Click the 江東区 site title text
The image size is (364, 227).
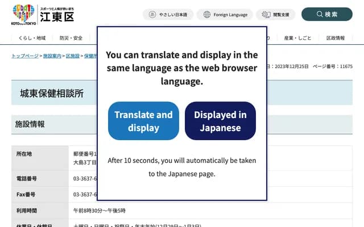[60, 18]
